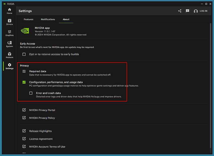Maximize the NVIDIA app window
The image size is (214, 156).
(206, 4)
